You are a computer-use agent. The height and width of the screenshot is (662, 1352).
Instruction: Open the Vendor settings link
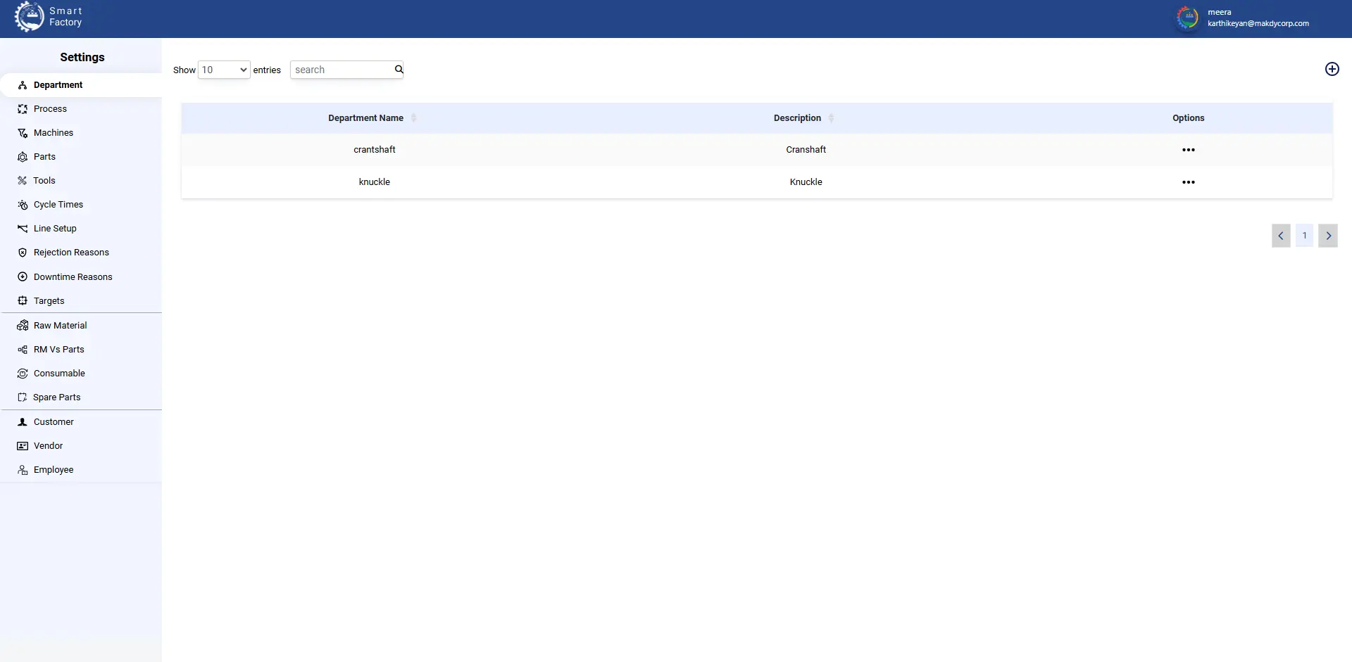coord(48,446)
